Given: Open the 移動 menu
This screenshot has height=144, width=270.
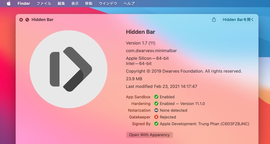Looking at the screenshot, I should [x=89, y=3].
